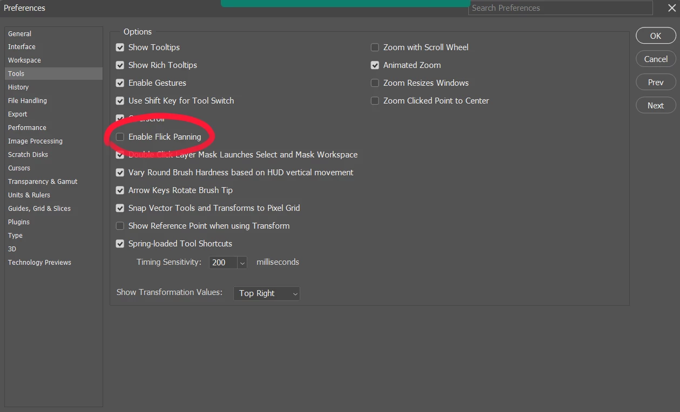Enable Zoom with Scroll Wheel

pyautogui.click(x=375, y=47)
